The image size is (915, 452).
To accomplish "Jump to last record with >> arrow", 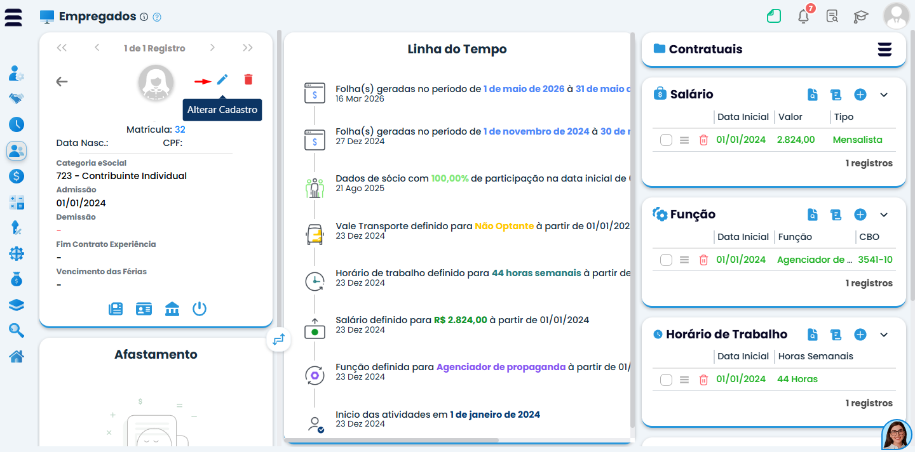I will [x=248, y=48].
